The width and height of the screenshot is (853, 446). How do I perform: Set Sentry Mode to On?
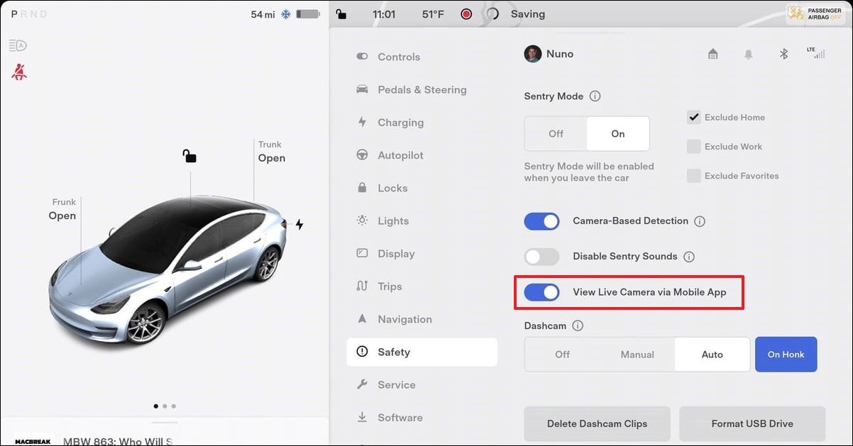[618, 134]
